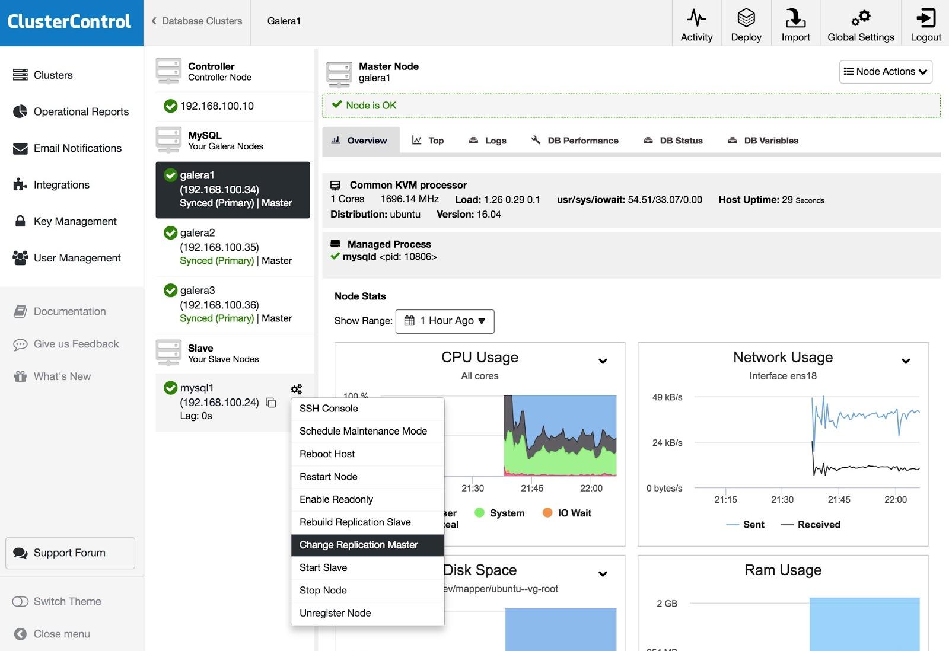Image resolution: width=949 pixels, height=651 pixels.
Task: Select controller 192.168.100.10
Action: [x=216, y=106]
